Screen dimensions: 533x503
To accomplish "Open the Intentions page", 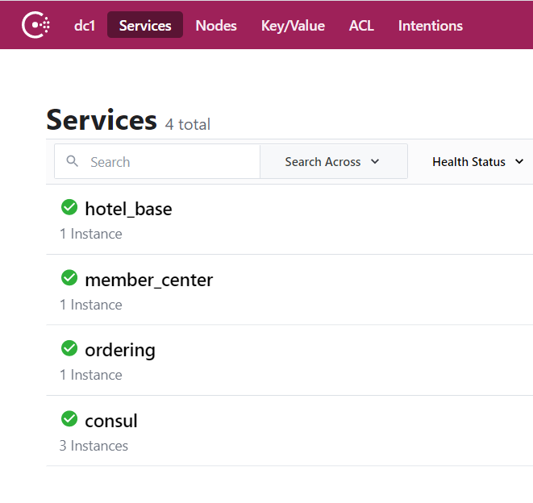I will pos(431,26).
